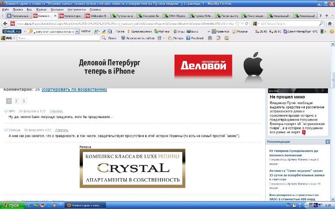Click the Facebook button in AVG toolbar
335x209 pixels.
pyautogui.click(x=195, y=38)
